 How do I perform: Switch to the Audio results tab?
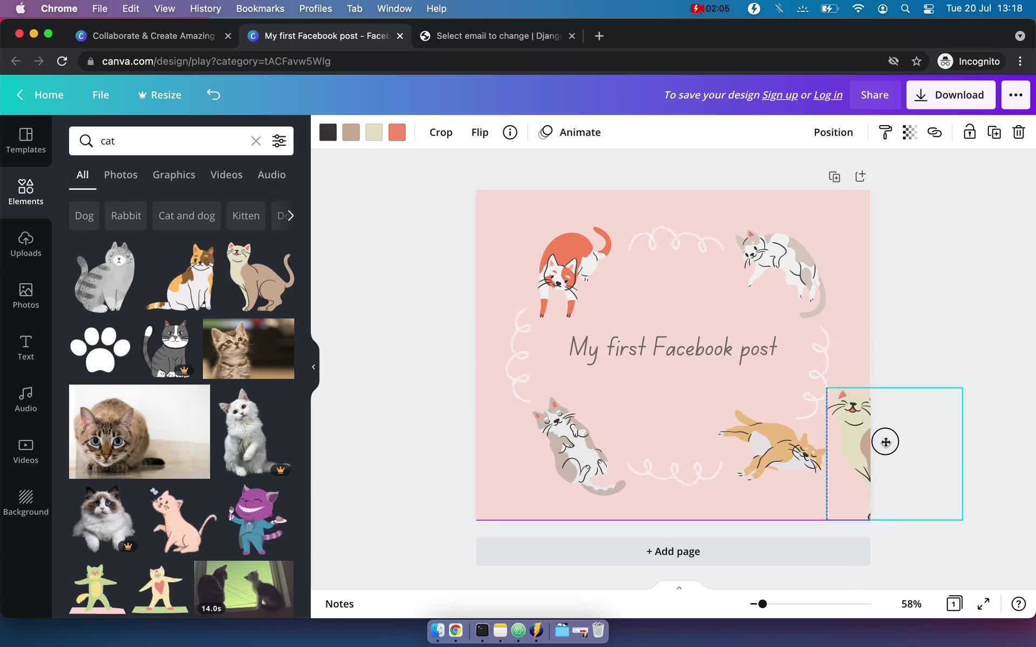[271, 175]
